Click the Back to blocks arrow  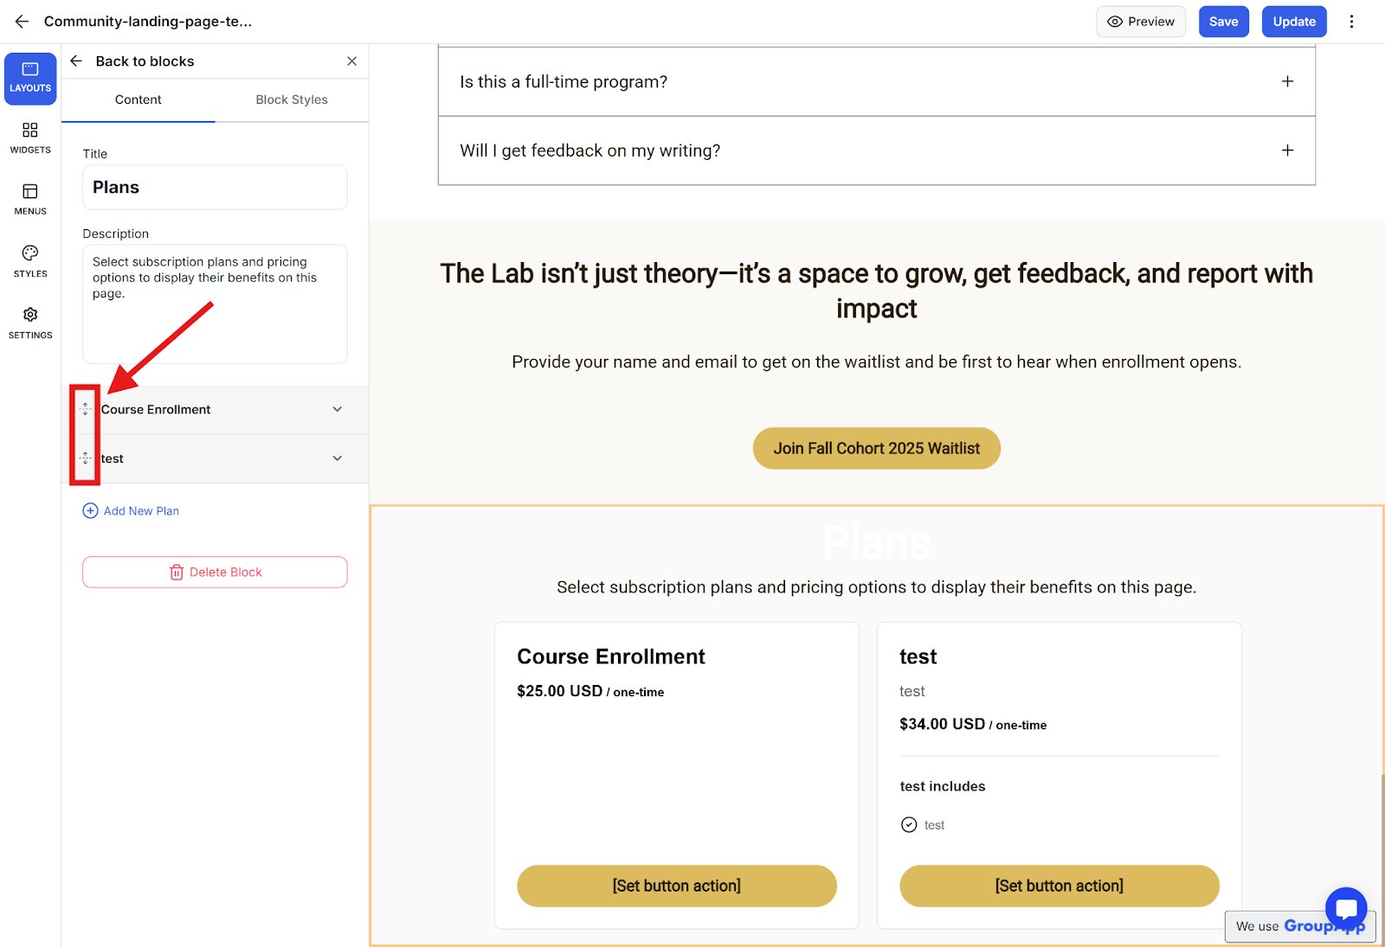(76, 61)
